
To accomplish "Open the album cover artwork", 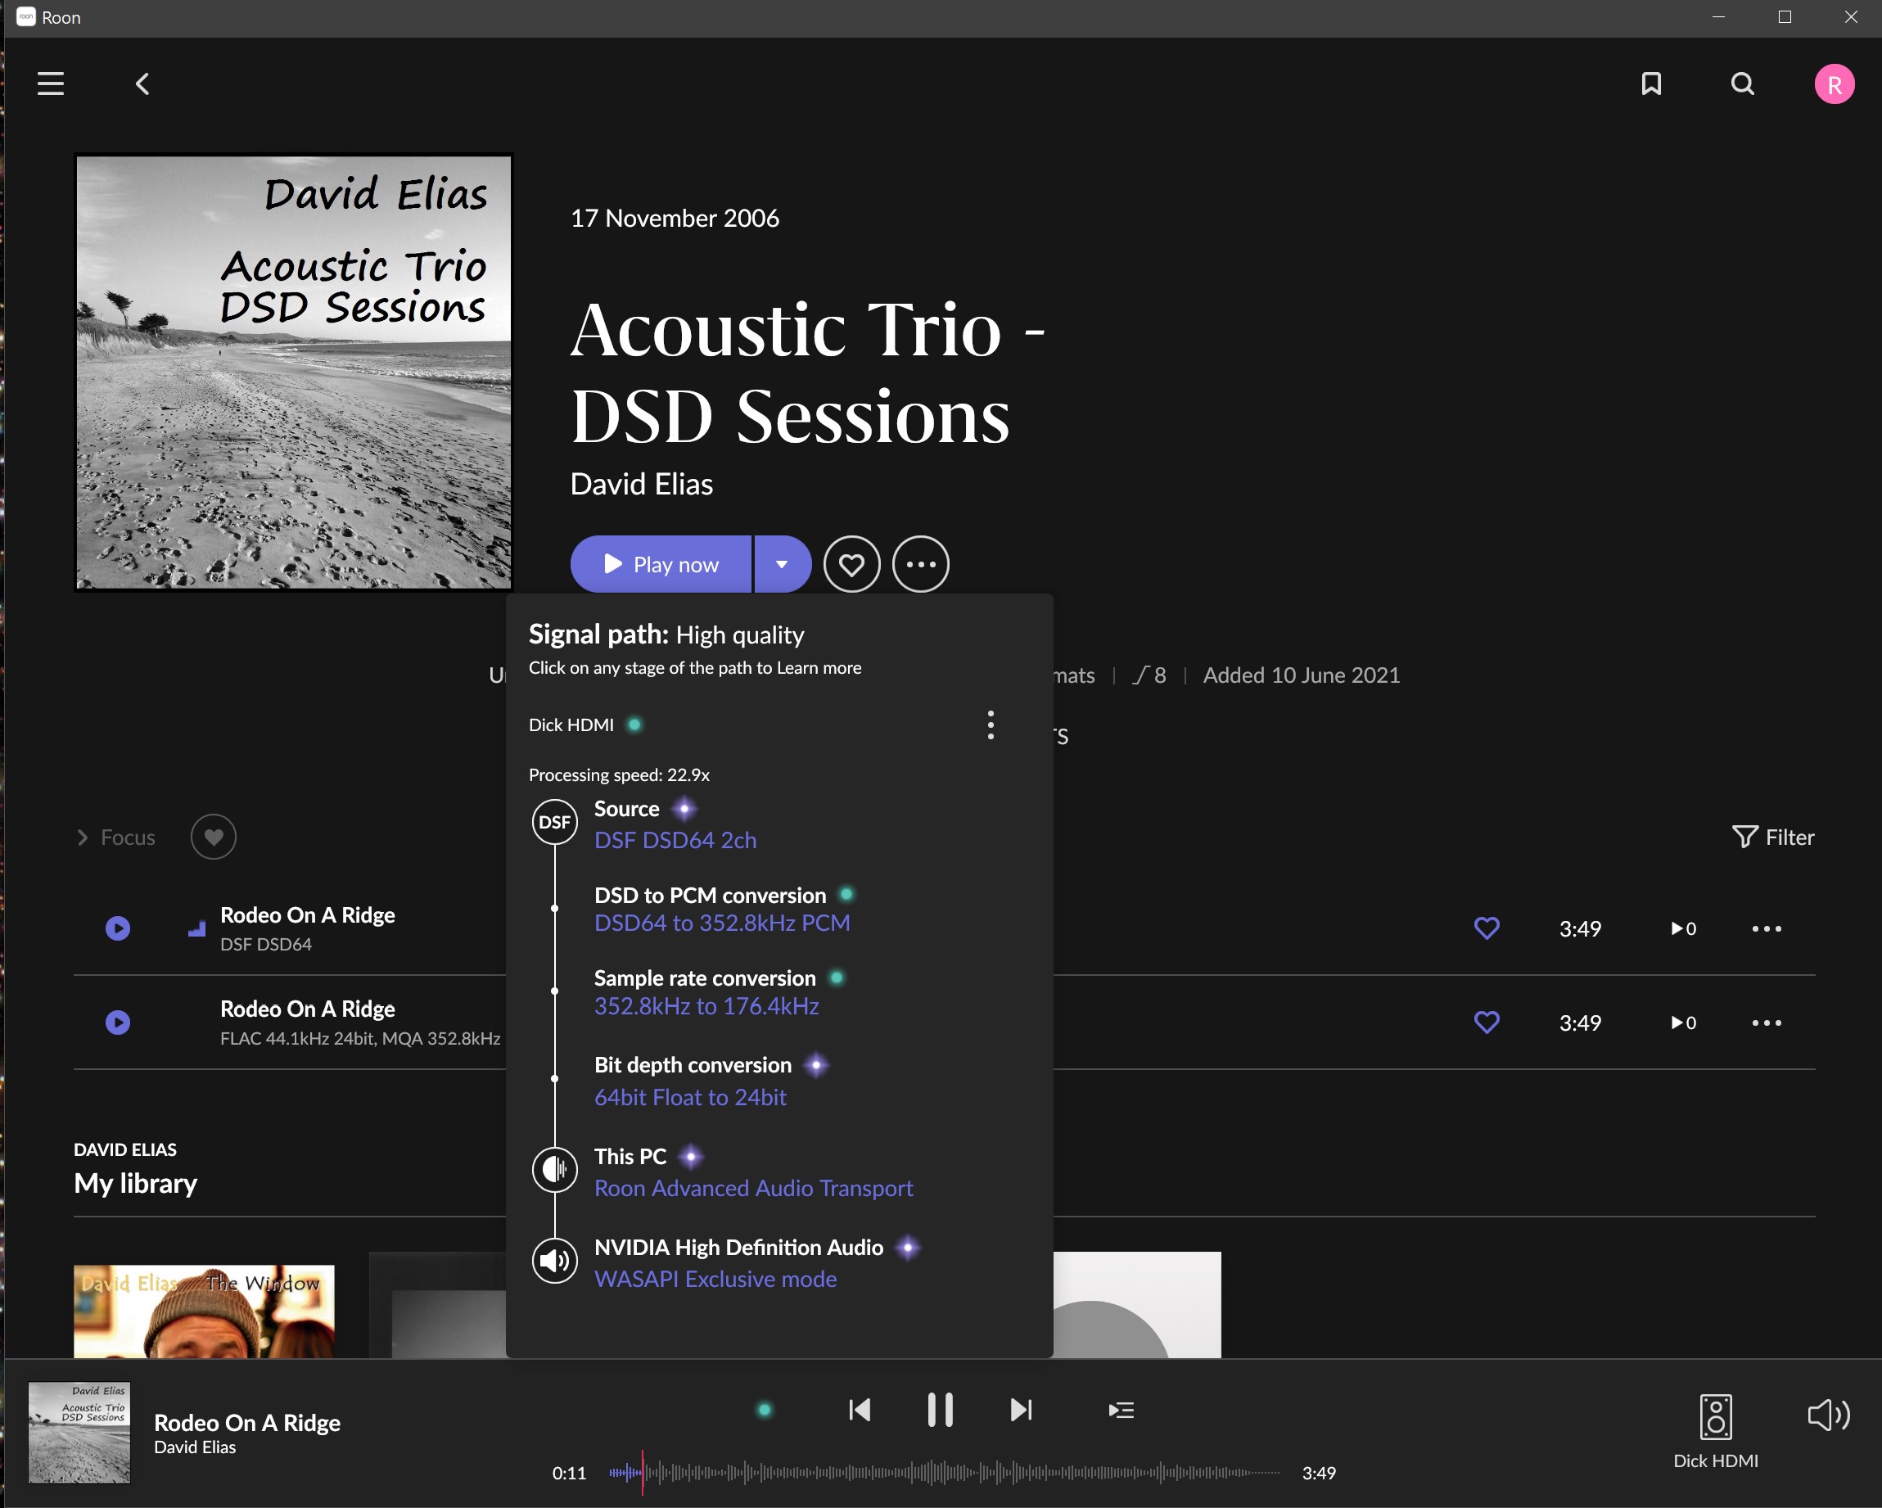I will pos(293,372).
